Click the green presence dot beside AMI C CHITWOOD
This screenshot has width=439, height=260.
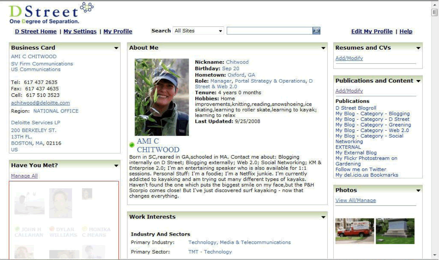(132, 145)
